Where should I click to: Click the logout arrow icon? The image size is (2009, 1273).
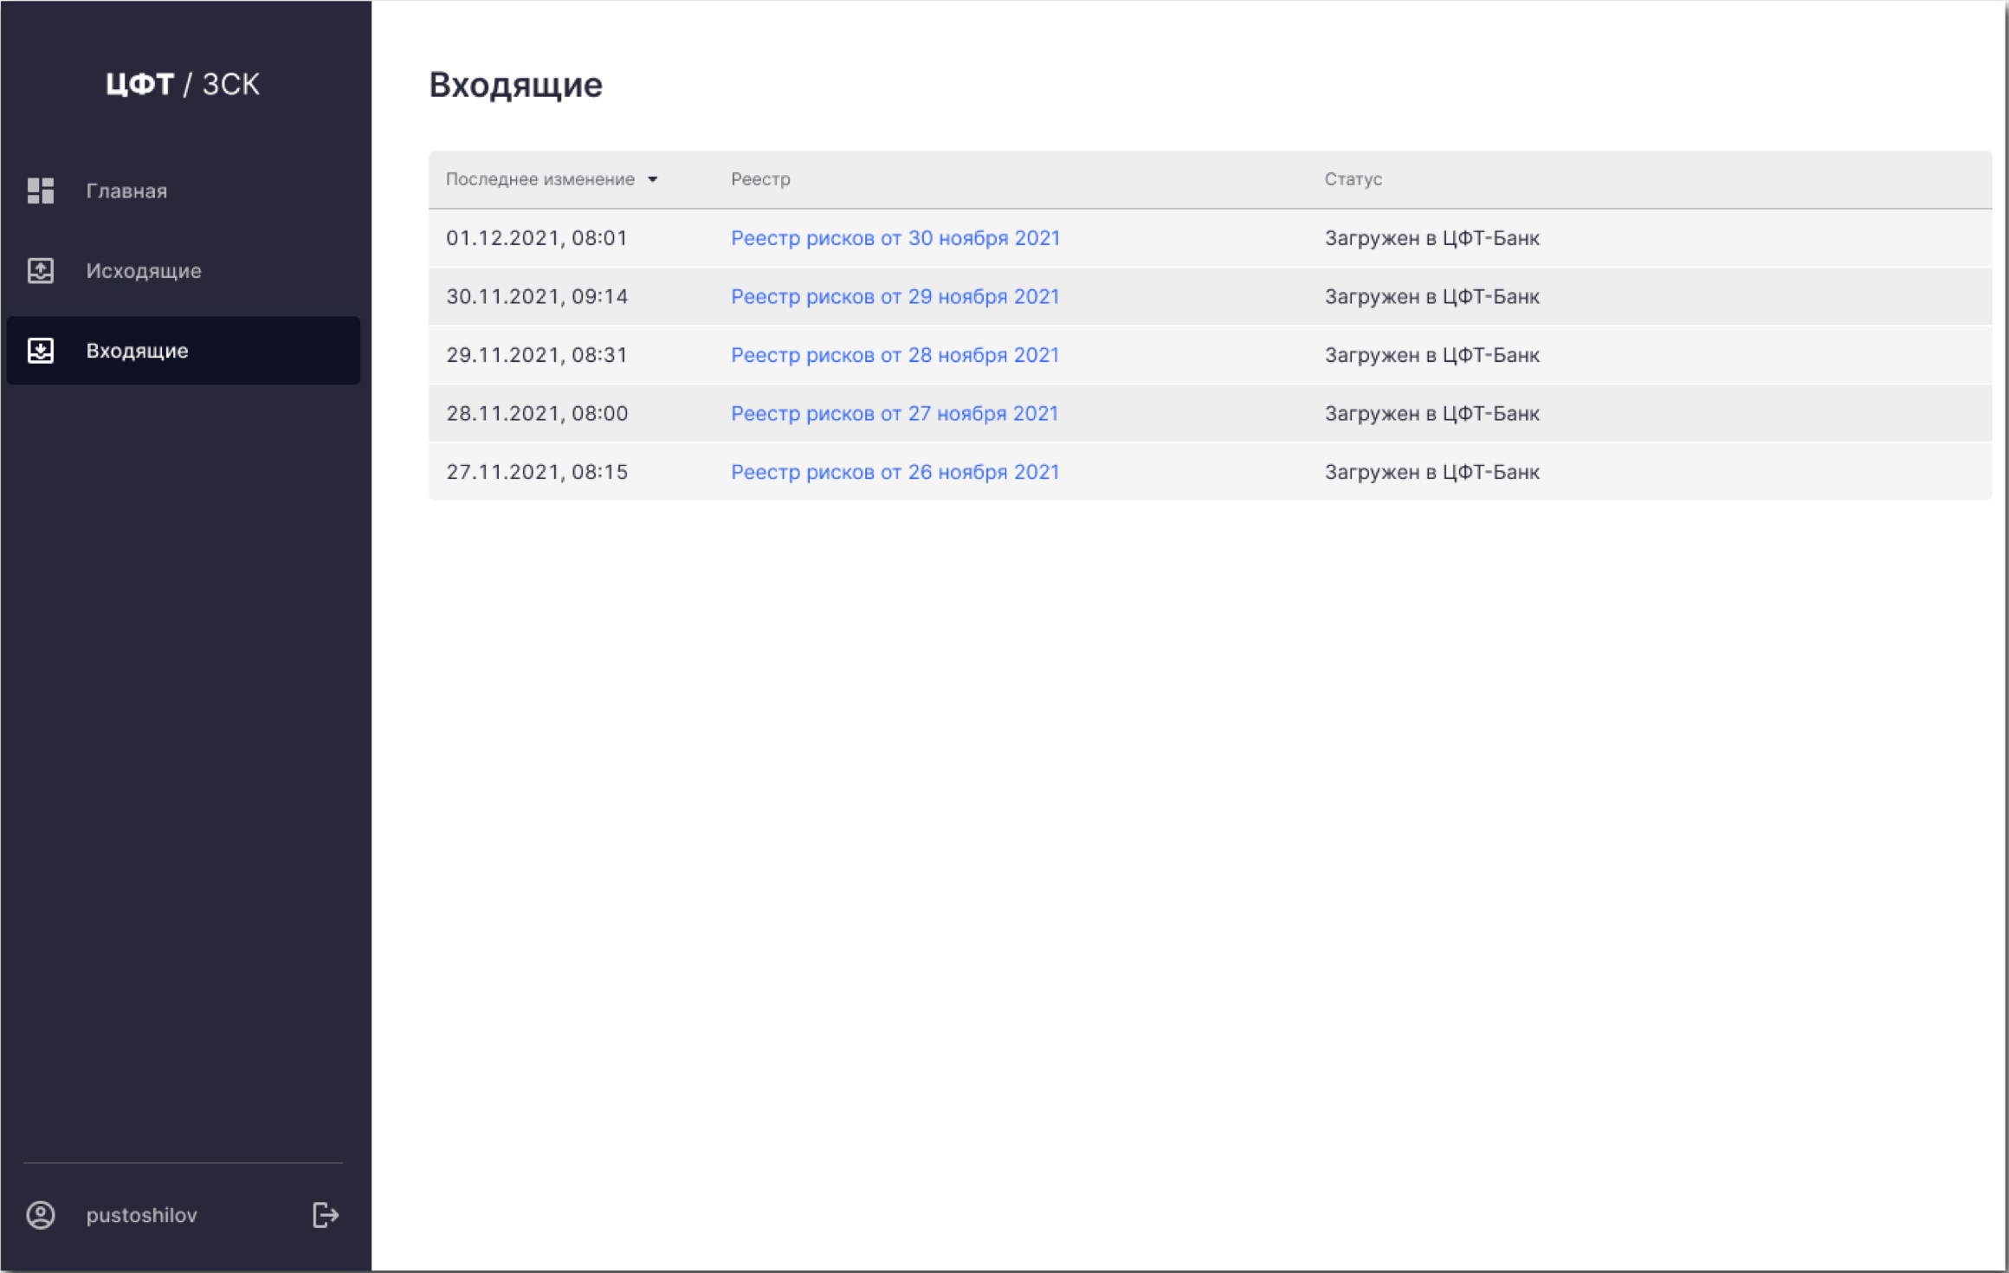pos(325,1215)
